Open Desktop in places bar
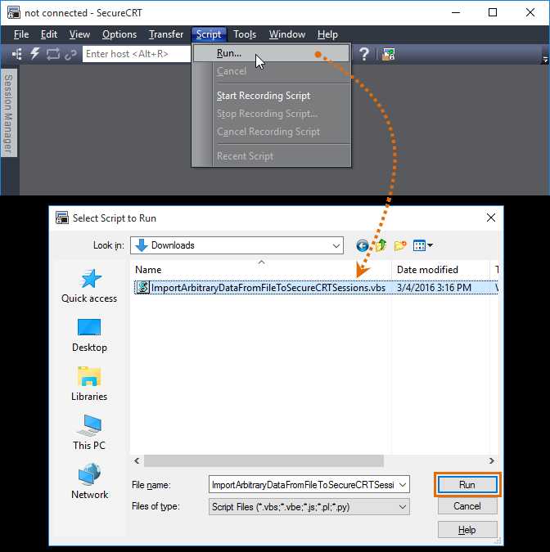Image resolution: width=550 pixels, height=552 pixels. pos(89,335)
